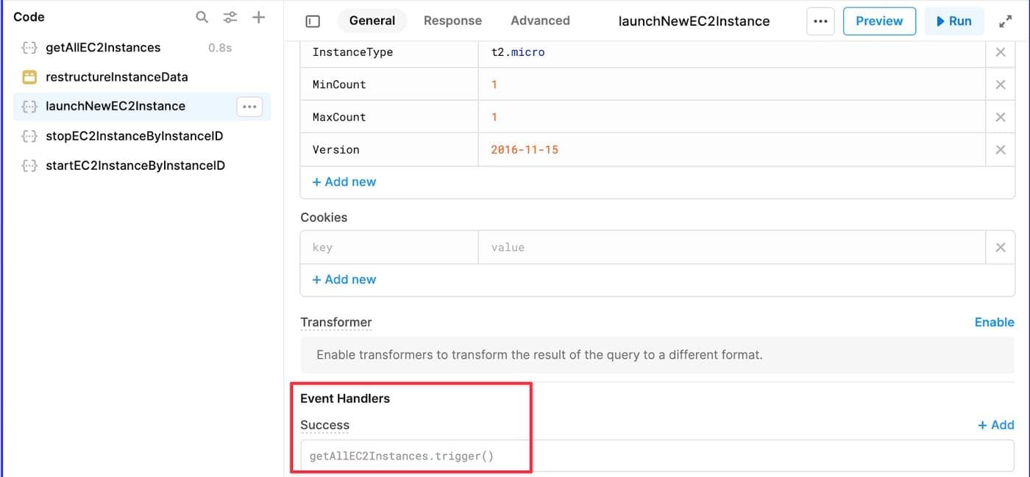Select the stopEC2InstanceByInstanceID query

pos(135,136)
